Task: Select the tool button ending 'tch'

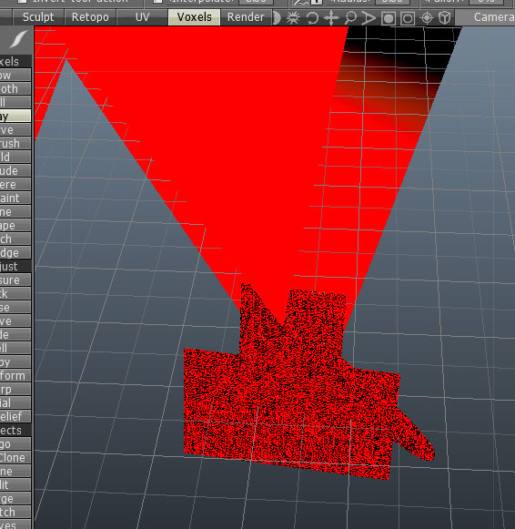Action: point(15,512)
